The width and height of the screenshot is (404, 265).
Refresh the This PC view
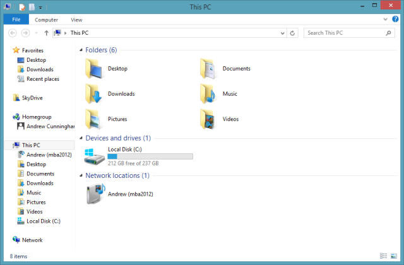[x=292, y=33]
